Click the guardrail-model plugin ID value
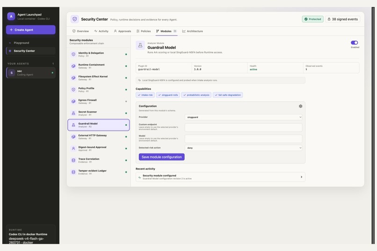This screenshot has width=377, height=251. [x=149, y=70]
